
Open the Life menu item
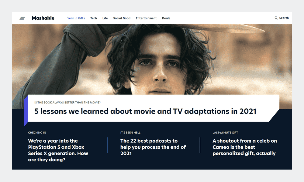coord(105,18)
